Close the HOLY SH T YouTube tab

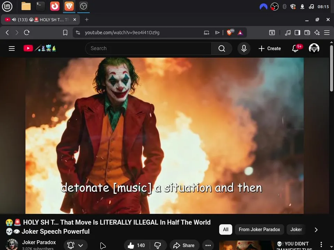(74, 19)
